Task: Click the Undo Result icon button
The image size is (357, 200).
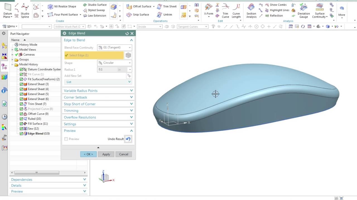Action: point(128,139)
